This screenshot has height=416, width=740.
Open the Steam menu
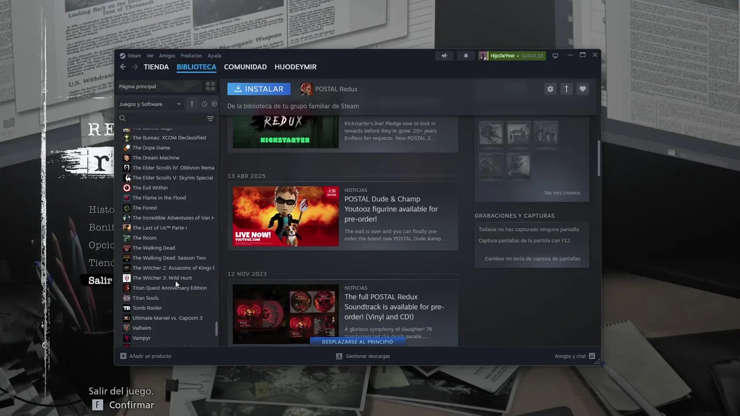(x=134, y=56)
